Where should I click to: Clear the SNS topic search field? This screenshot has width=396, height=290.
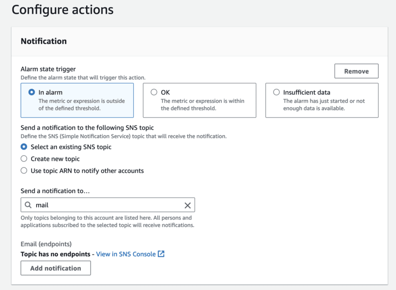[188, 205]
